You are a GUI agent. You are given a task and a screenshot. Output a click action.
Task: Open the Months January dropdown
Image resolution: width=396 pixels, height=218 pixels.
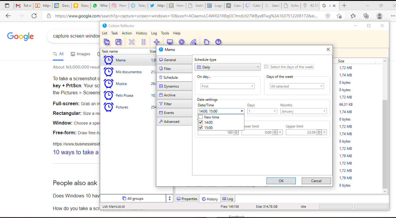(x=303, y=111)
